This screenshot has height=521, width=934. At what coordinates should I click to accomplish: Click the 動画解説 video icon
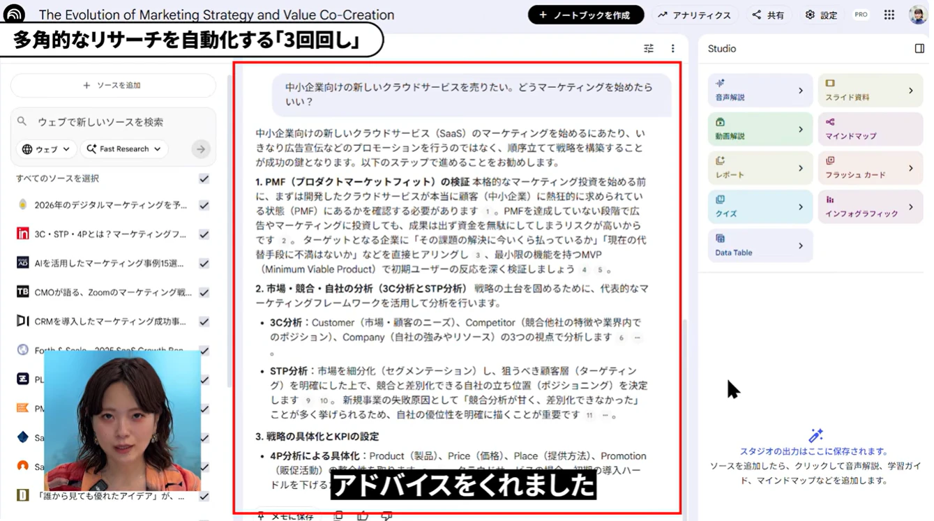[x=720, y=122]
